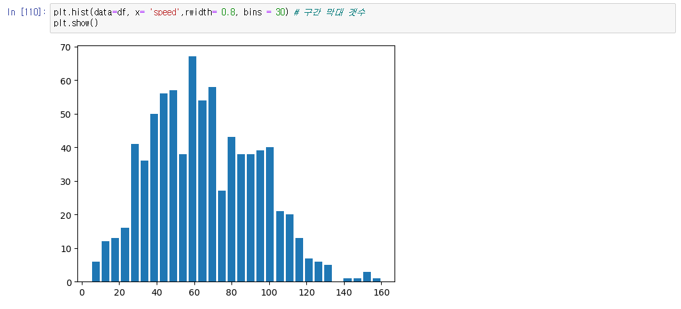Click the x-axis label 160

(x=381, y=292)
